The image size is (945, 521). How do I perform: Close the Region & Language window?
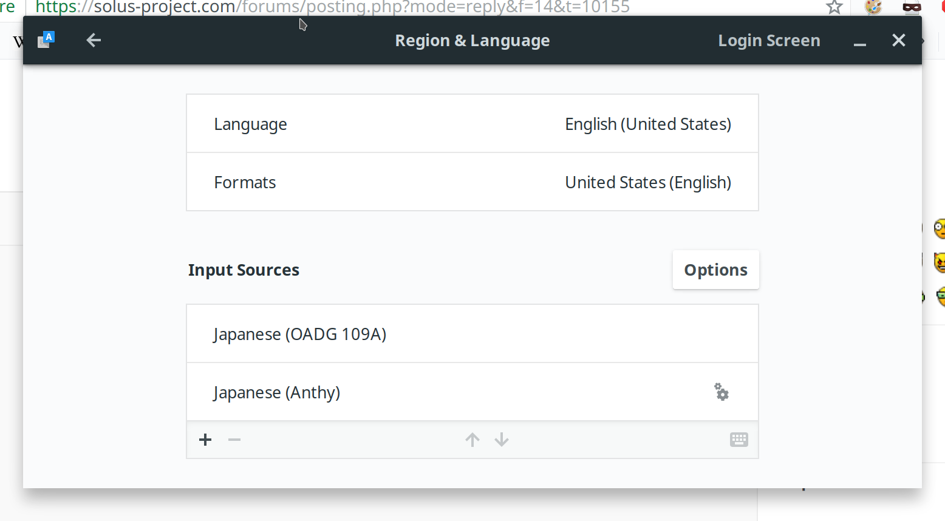(x=899, y=41)
